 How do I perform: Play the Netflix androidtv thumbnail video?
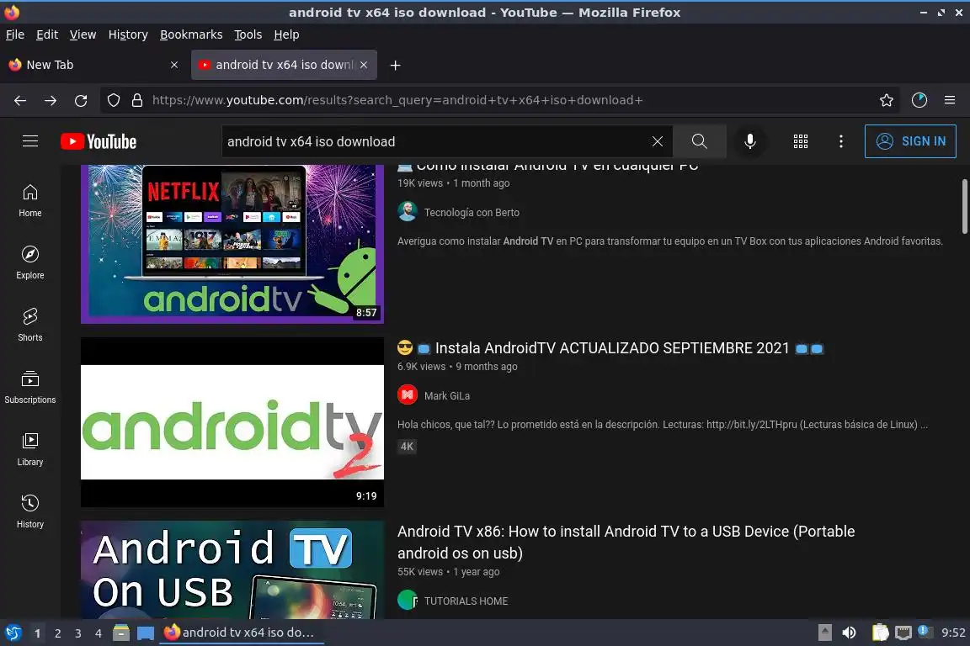pyautogui.click(x=232, y=244)
